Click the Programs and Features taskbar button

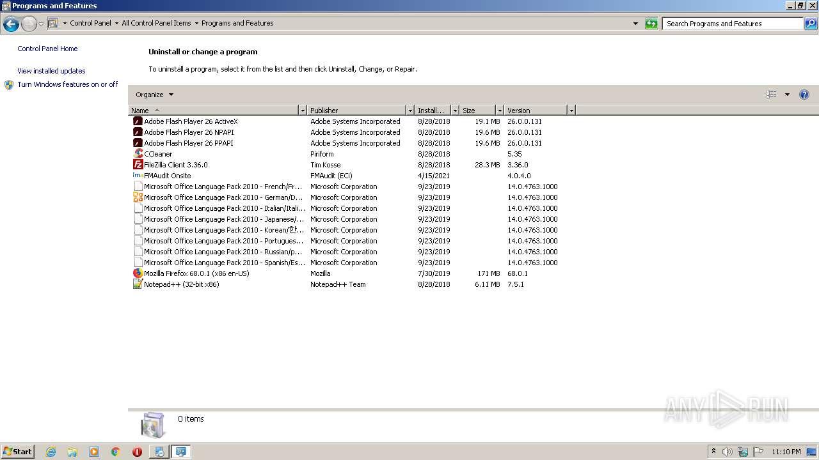(x=180, y=452)
